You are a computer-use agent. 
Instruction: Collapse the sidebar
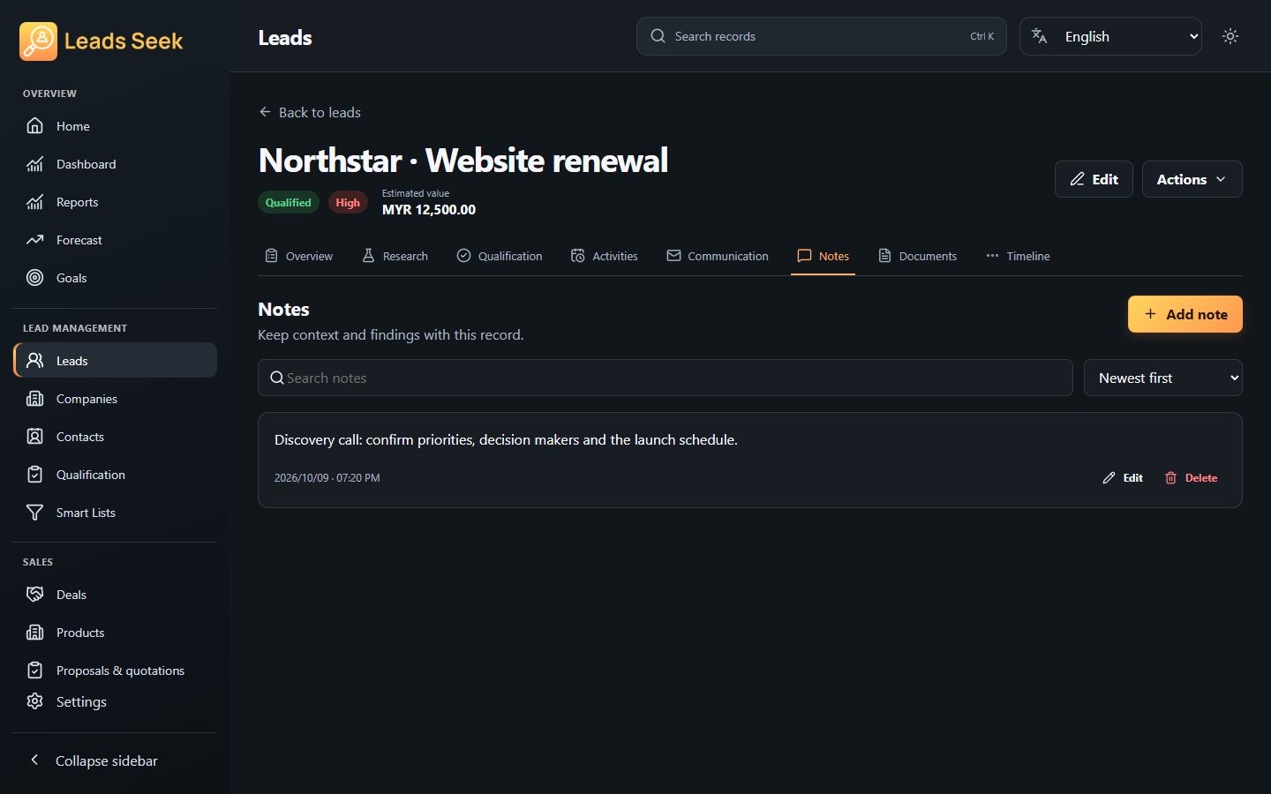tap(115, 760)
